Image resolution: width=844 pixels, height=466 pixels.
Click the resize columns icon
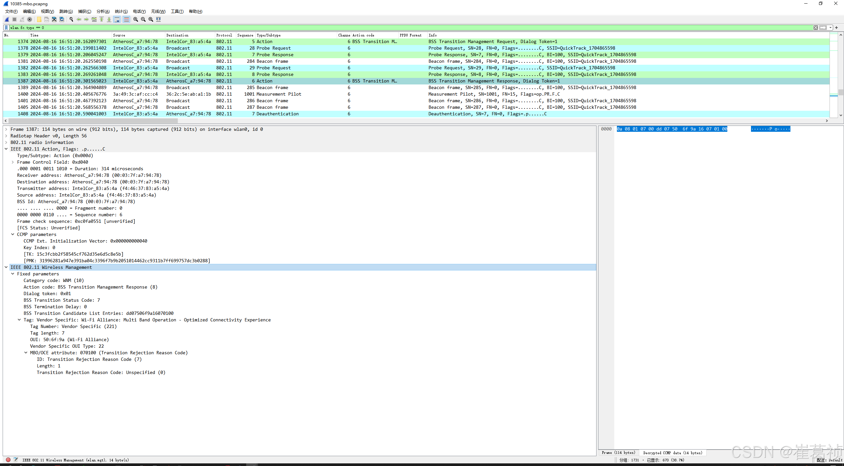158,19
